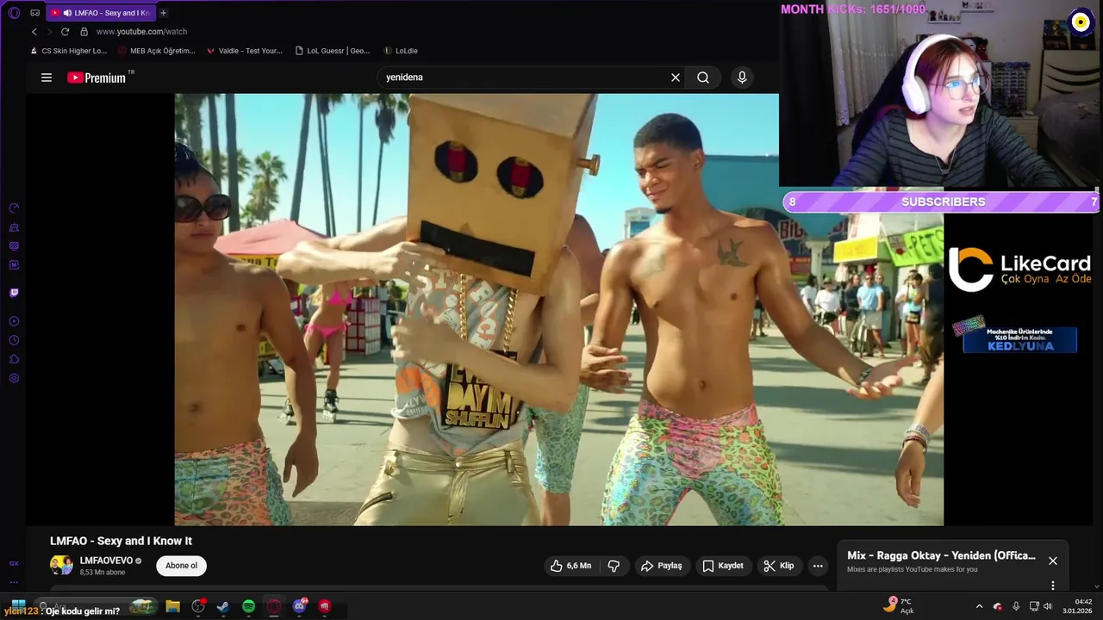
Task: Click the GX label near sidebar bottom
Action: click(14, 563)
